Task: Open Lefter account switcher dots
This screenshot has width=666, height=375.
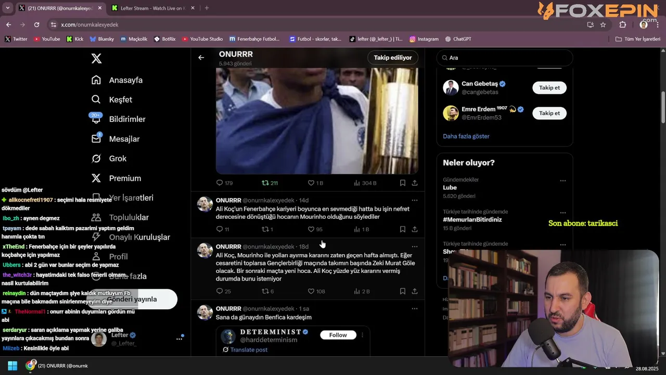Action: point(179,339)
